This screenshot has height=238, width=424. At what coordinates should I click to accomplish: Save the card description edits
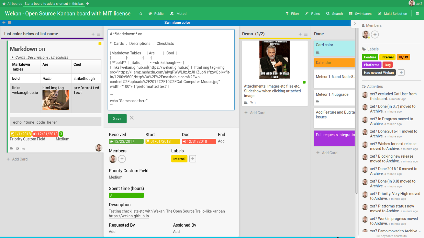click(x=117, y=118)
